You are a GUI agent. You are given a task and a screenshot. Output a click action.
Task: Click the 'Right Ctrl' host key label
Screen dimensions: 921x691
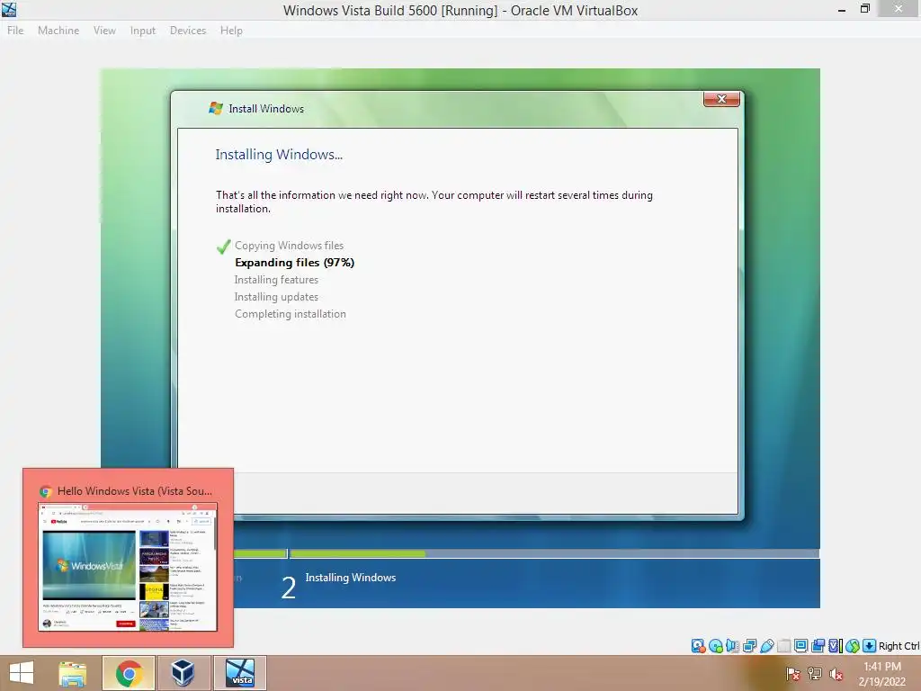899,646
